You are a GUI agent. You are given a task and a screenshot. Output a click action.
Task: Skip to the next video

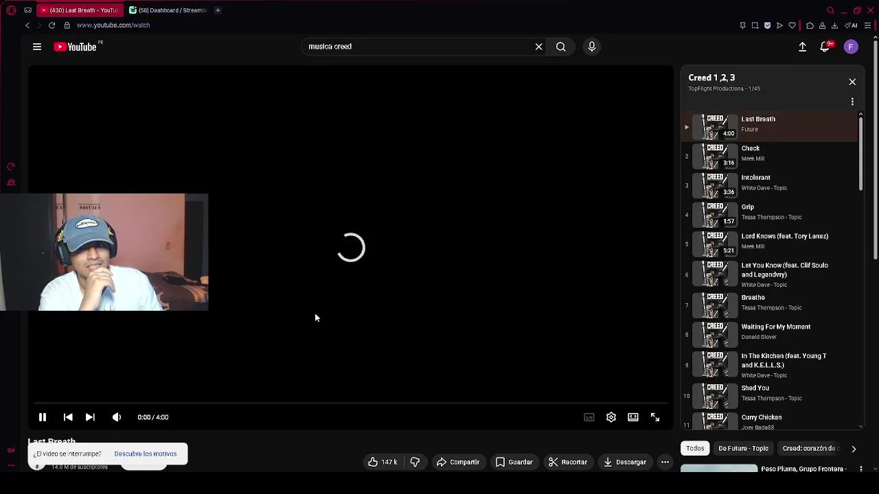coord(90,417)
